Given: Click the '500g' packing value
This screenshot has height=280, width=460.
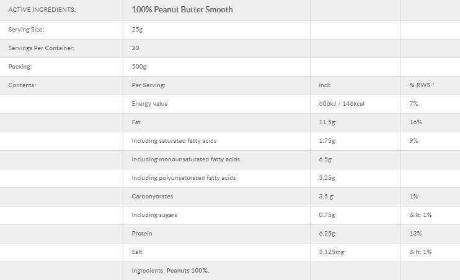Looking at the screenshot, I should click(139, 67).
